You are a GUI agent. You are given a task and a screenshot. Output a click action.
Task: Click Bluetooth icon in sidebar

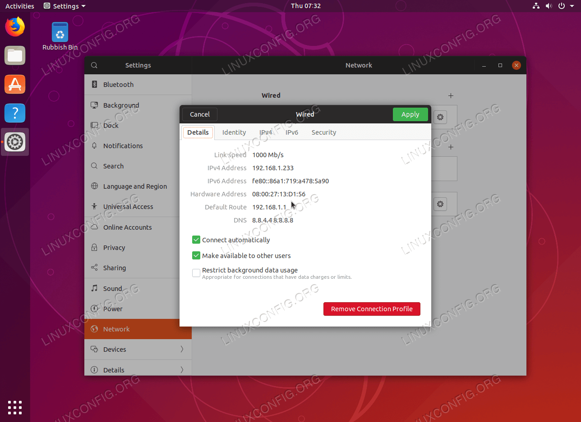94,84
